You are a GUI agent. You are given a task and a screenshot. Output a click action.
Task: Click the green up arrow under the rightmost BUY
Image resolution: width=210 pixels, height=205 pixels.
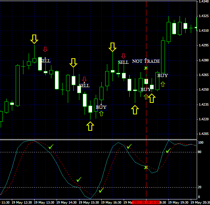pyautogui.click(x=163, y=84)
